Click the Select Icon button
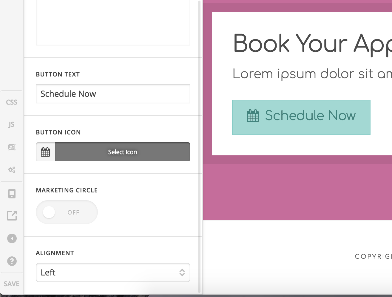The height and width of the screenshot is (297, 392). click(x=122, y=152)
